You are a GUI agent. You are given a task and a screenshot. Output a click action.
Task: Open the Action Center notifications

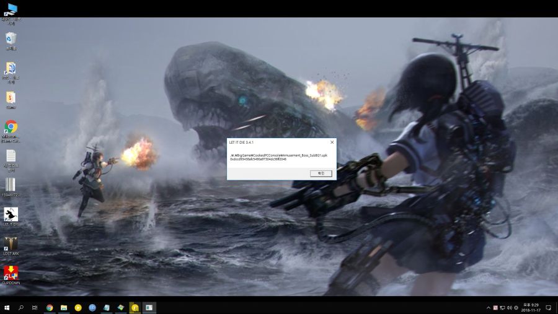point(548,307)
